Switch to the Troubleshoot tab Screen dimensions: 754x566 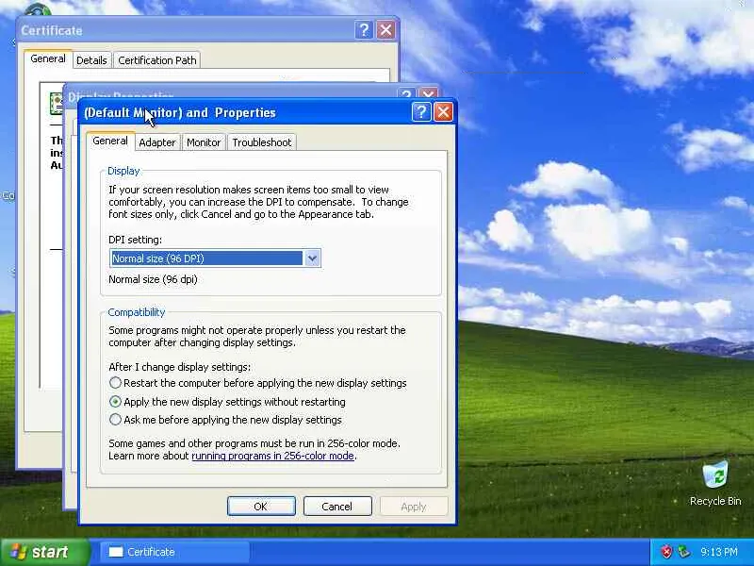[262, 142]
